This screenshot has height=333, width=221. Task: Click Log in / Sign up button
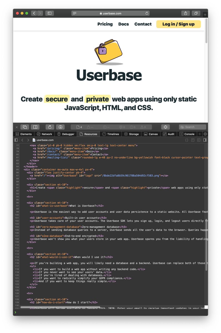[179, 24]
